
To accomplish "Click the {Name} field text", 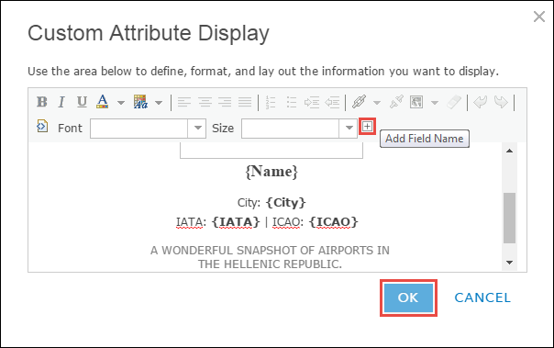I will [x=271, y=172].
